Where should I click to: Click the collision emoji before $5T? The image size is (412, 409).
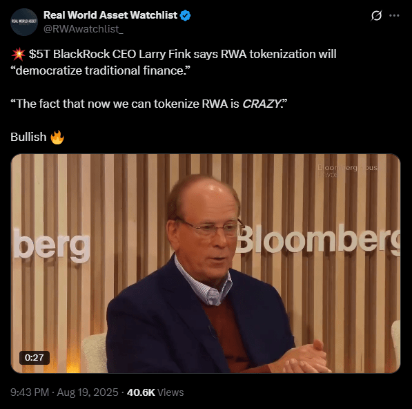coord(19,55)
